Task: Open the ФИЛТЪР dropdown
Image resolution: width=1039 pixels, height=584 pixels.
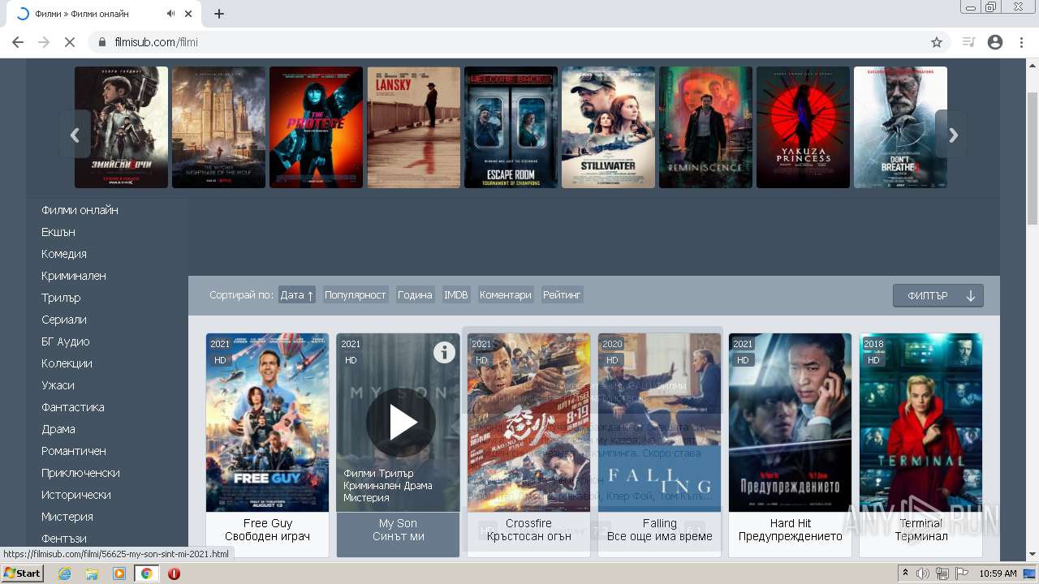Action: (x=938, y=295)
